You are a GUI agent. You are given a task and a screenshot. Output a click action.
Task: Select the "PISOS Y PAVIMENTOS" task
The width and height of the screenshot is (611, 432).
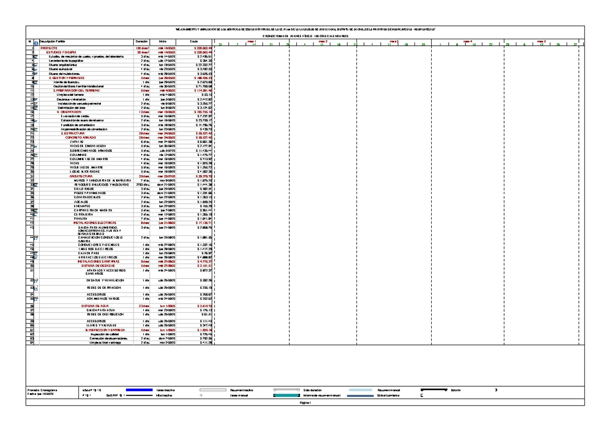pos(90,193)
